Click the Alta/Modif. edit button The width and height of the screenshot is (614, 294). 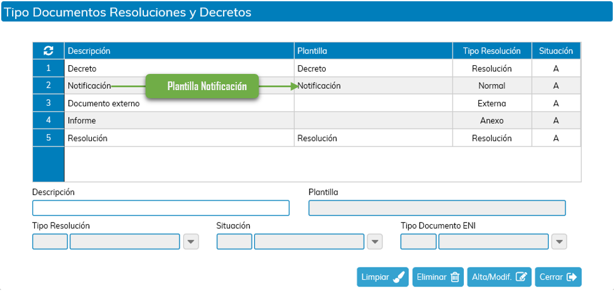(499, 277)
